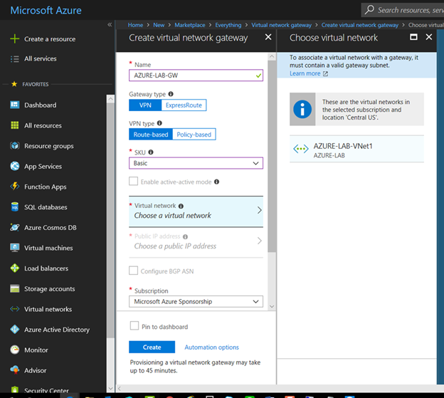Maximize the Choose virtual network blade

(x=413, y=37)
